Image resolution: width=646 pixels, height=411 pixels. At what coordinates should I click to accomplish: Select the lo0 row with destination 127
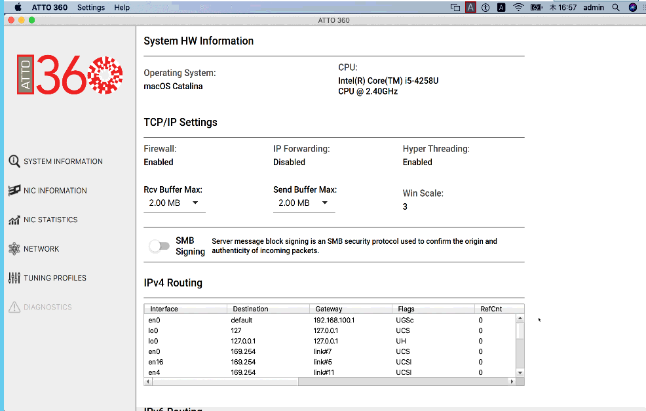pyautogui.click(x=330, y=330)
